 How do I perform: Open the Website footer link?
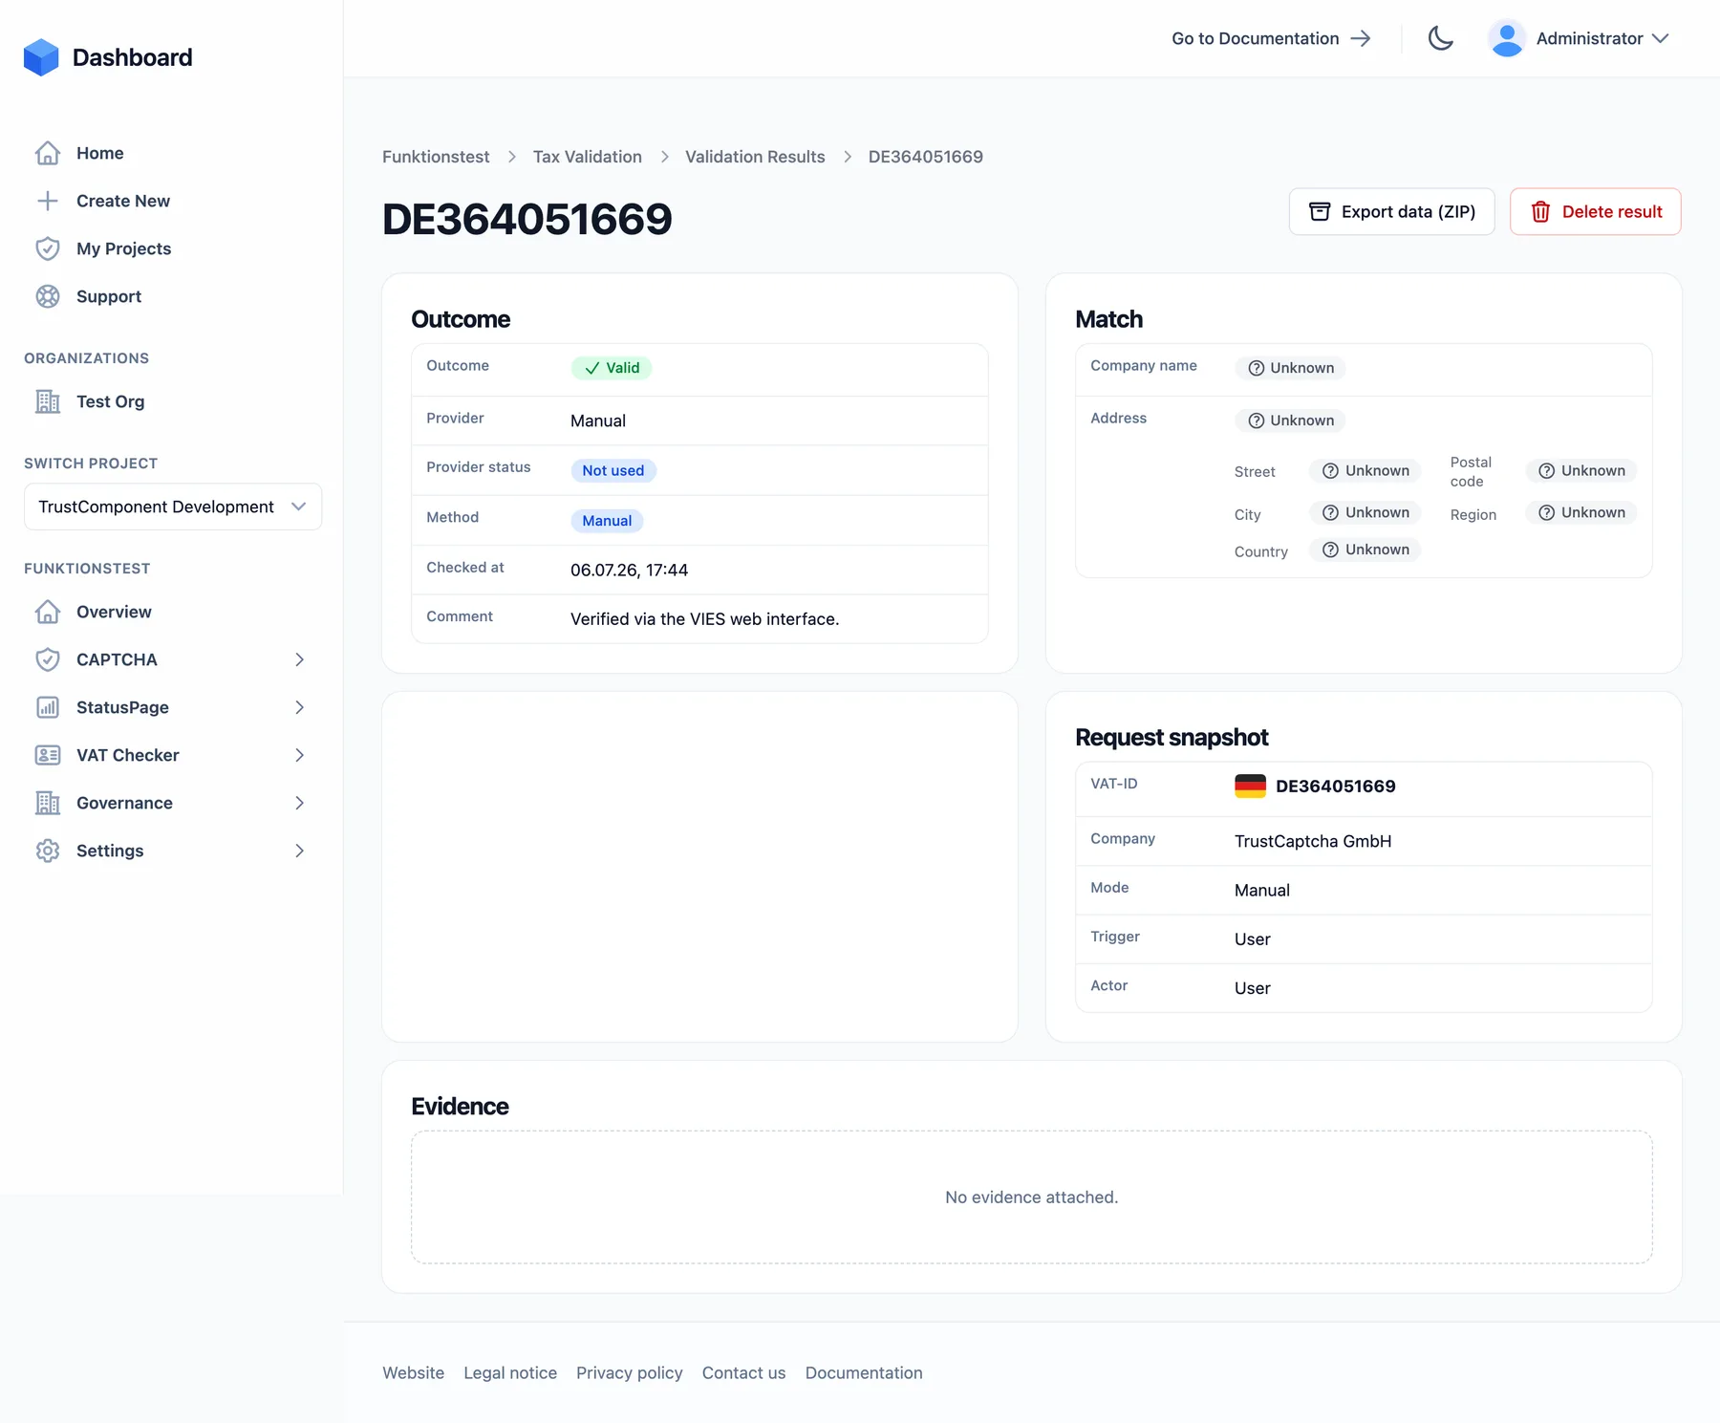(x=414, y=1372)
